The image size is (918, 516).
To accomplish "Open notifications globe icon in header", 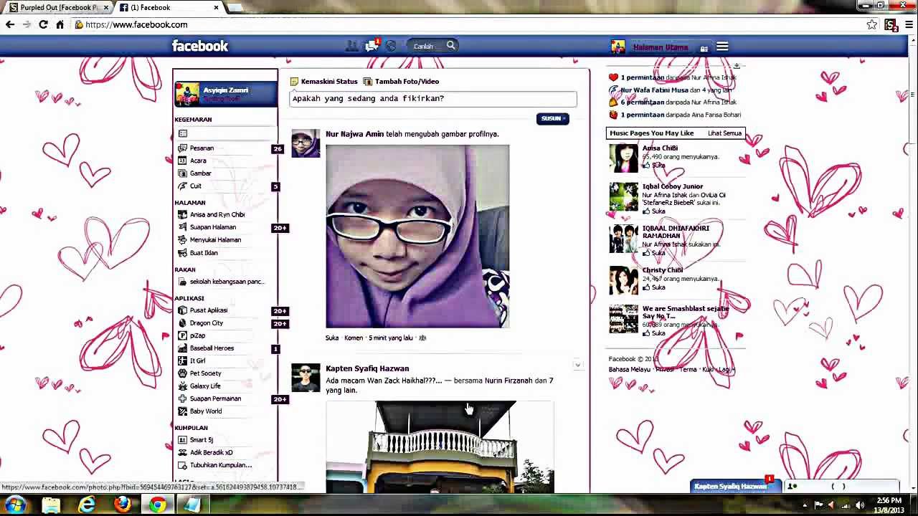I will [x=391, y=46].
